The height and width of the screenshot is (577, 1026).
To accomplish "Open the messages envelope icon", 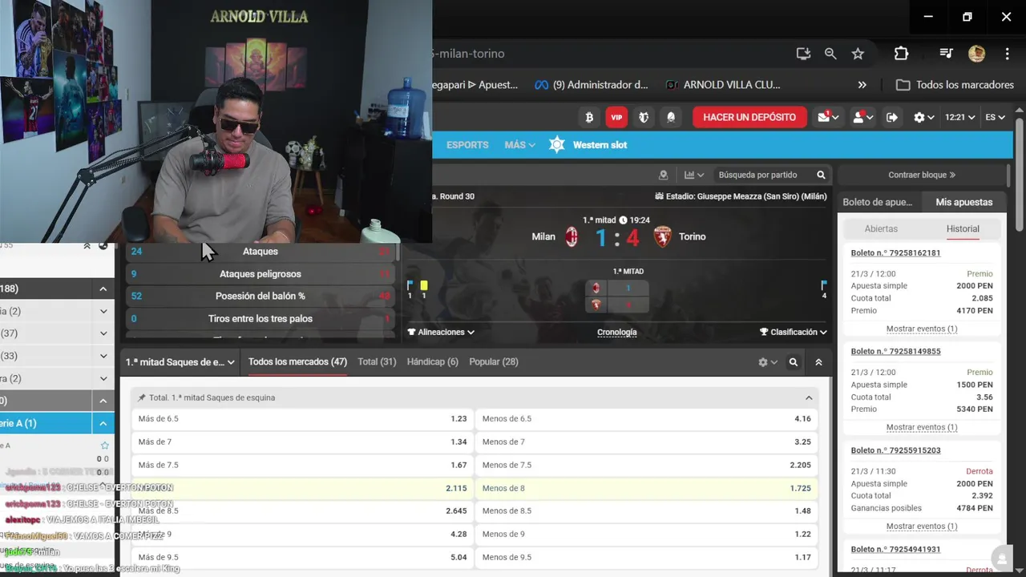I will pyautogui.click(x=828, y=117).
